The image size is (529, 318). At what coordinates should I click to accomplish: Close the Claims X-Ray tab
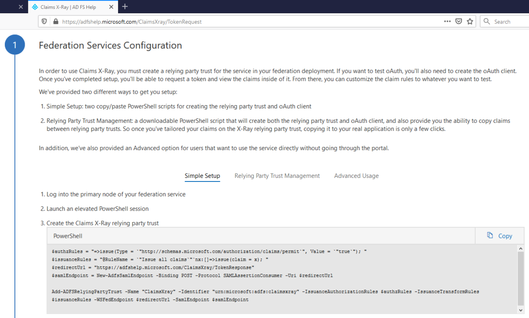click(x=110, y=7)
